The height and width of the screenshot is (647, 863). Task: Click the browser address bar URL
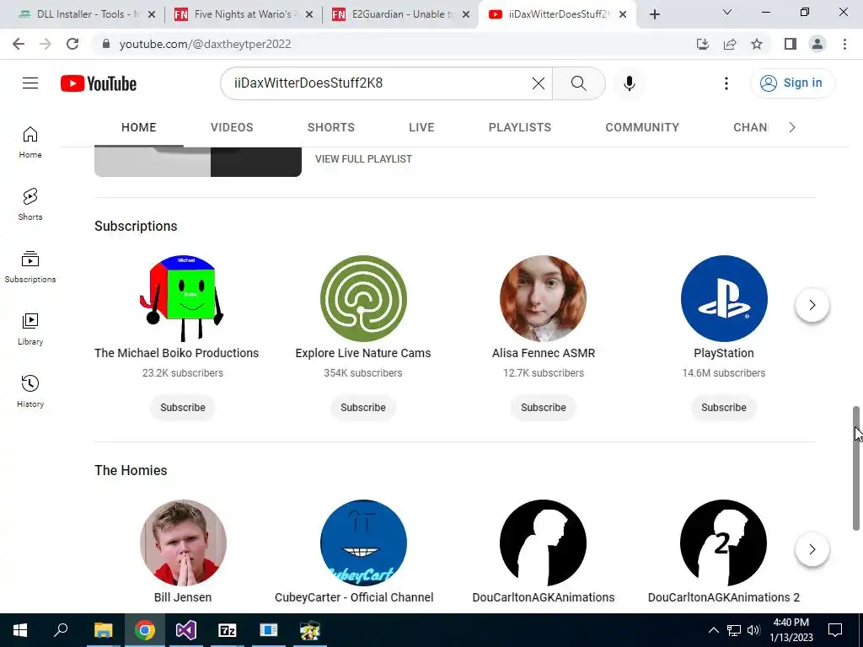[x=205, y=44]
